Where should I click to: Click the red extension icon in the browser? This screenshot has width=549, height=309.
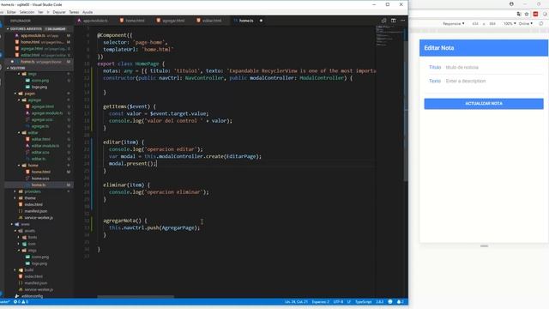click(x=535, y=14)
